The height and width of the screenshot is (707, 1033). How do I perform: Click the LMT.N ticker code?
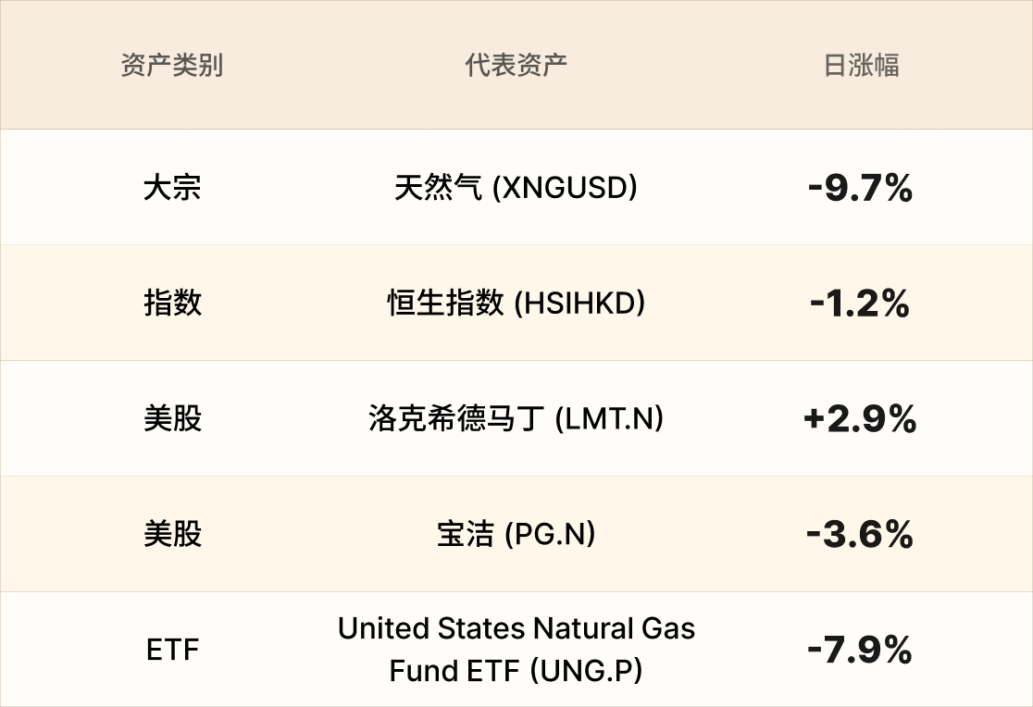point(609,419)
